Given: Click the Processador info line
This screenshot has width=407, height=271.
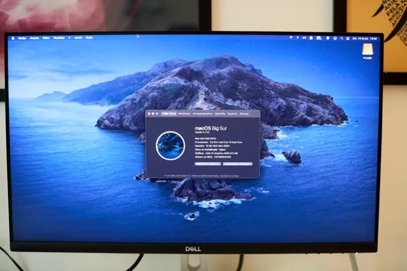Looking at the screenshot, I should 219,142.
